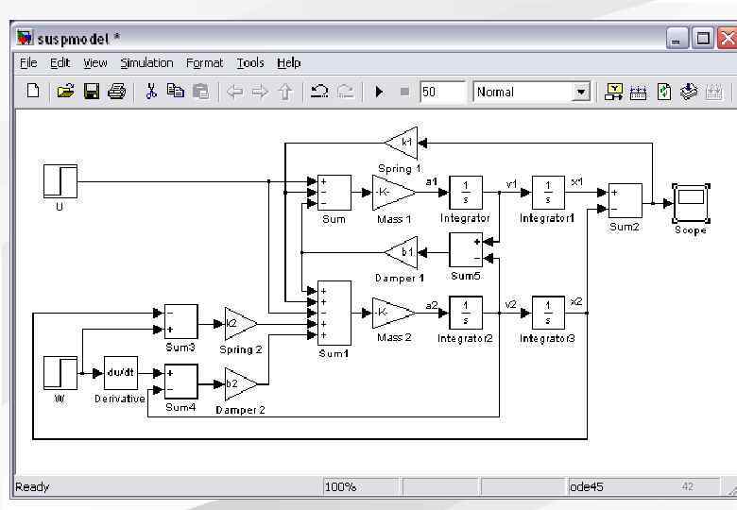The height and width of the screenshot is (510, 737).
Task: Select the Integrator2 block
Action: [x=466, y=313]
